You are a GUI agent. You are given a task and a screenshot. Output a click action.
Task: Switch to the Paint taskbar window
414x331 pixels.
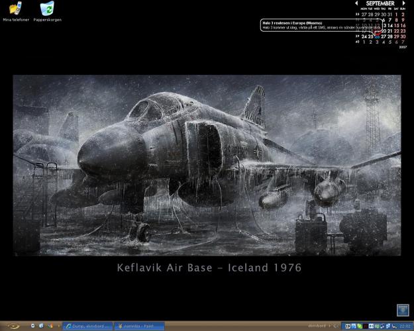(x=138, y=326)
